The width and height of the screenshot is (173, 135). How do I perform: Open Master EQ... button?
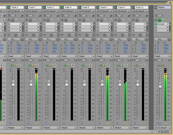[161, 39]
